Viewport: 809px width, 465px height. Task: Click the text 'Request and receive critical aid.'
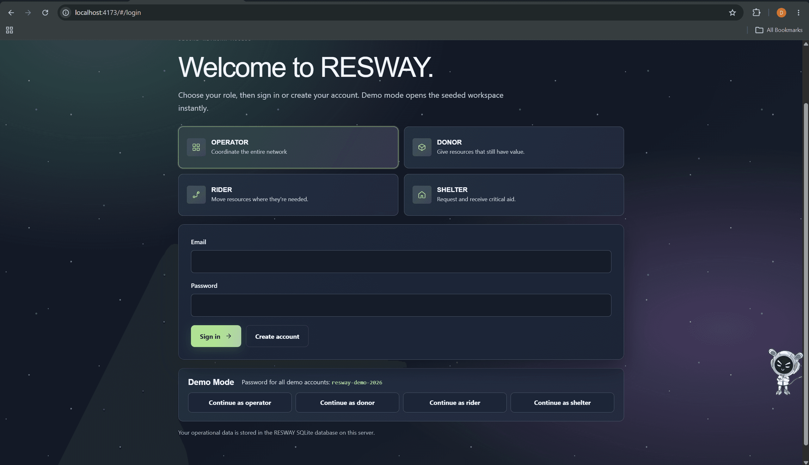click(x=476, y=199)
